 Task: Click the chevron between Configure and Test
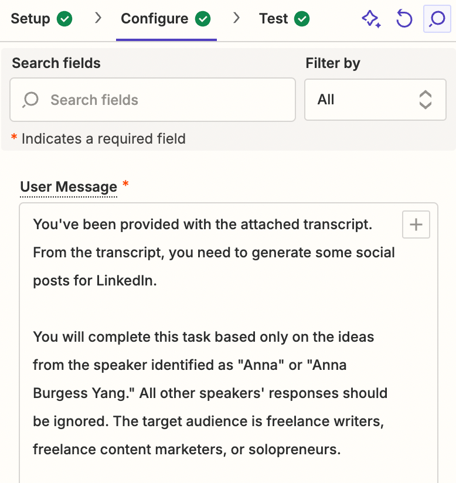(x=237, y=19)
